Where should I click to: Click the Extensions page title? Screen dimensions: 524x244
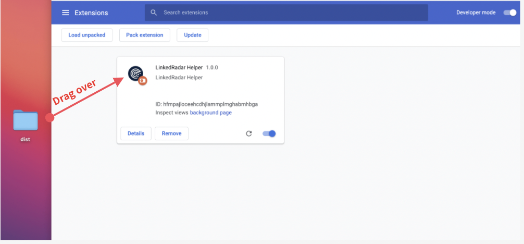pyautogui.click(x=91, y=13)
